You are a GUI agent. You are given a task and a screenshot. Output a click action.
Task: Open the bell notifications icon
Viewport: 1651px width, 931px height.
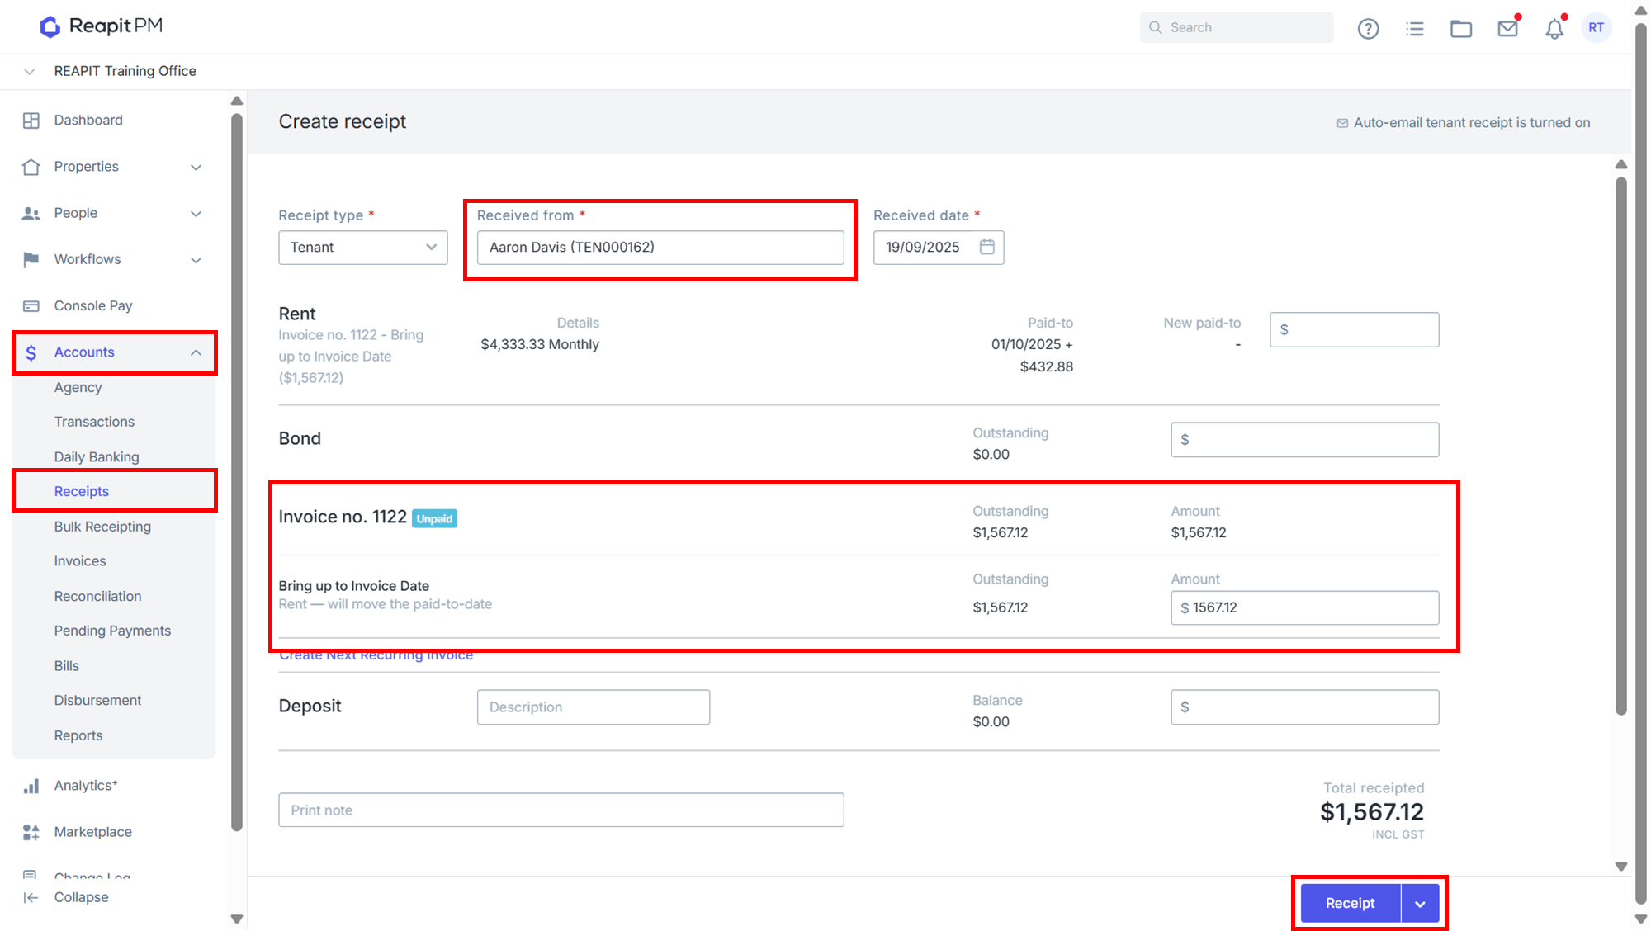[1554, 28]
